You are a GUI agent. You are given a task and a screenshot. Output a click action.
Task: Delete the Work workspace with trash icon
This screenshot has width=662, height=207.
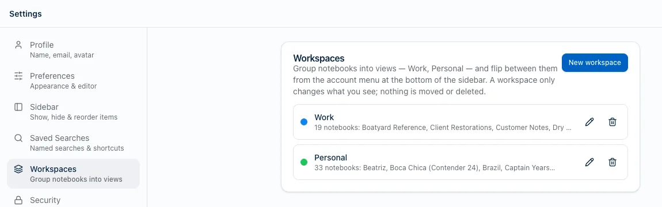(612, 122)
